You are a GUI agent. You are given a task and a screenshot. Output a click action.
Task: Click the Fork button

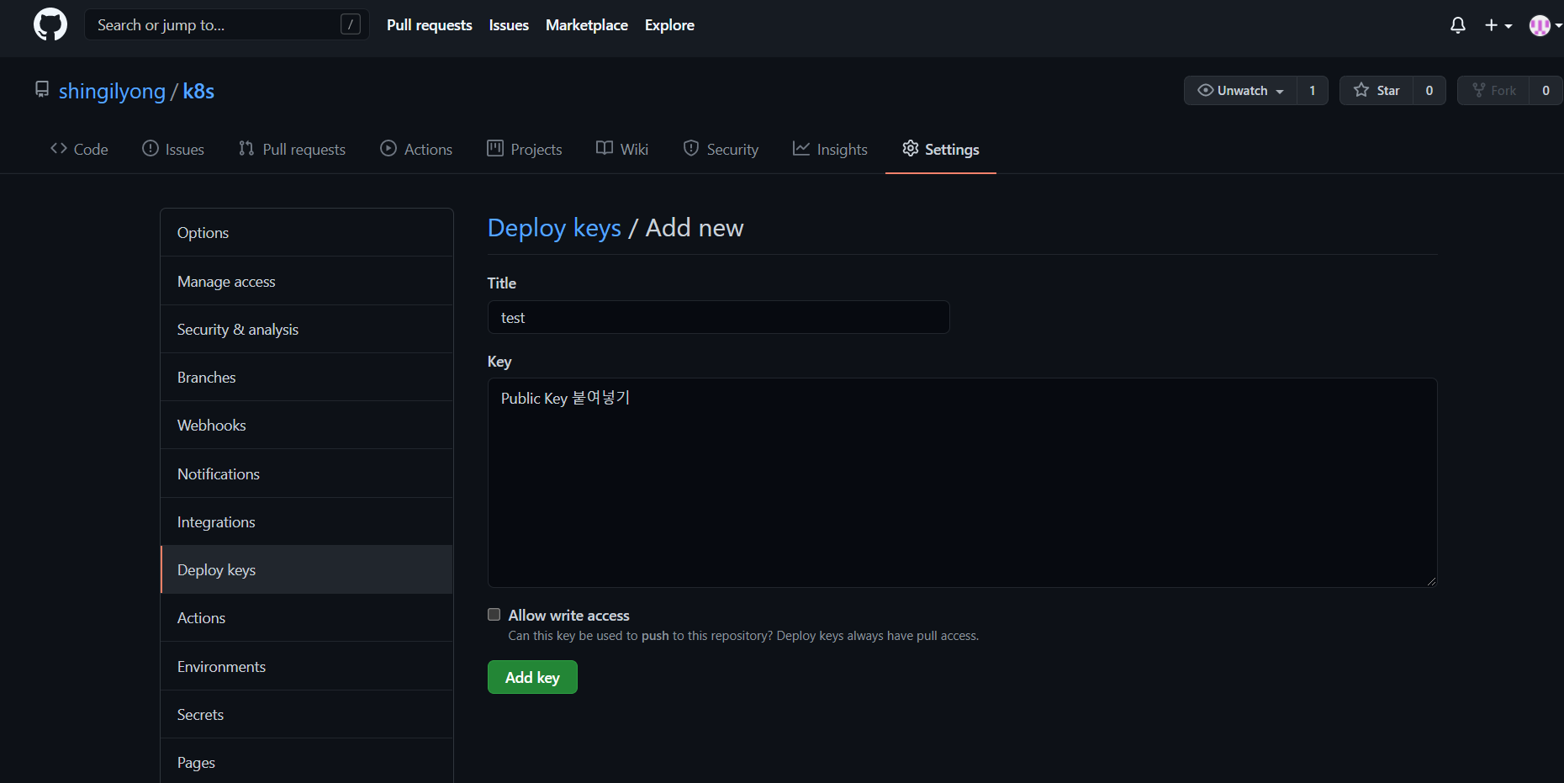point(1493,90)
